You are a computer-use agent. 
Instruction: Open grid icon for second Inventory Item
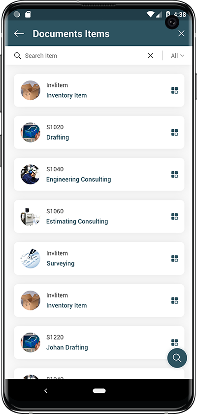[175, 301]
